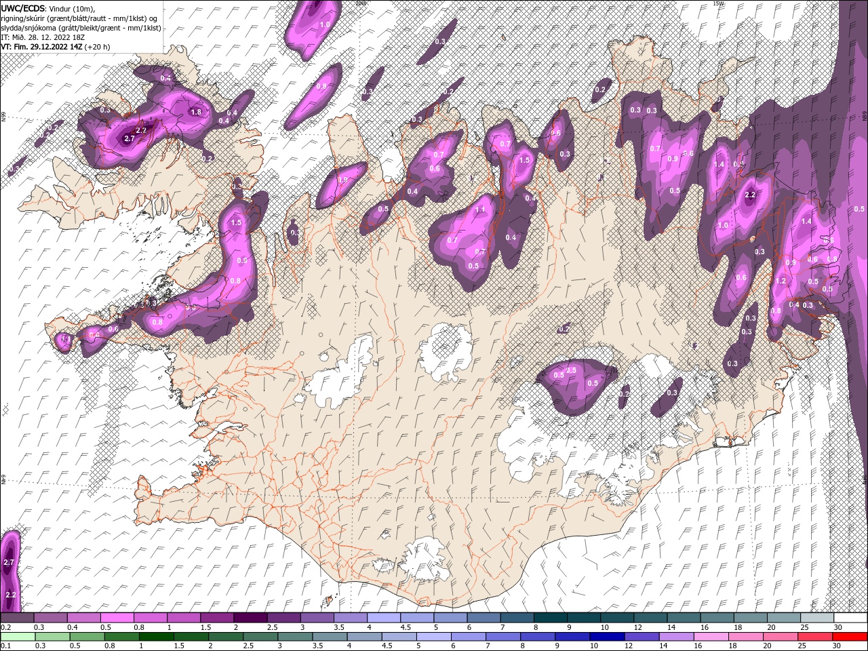
Task: Click the 0.2 label under the purple scale
Action: (5, 627)
